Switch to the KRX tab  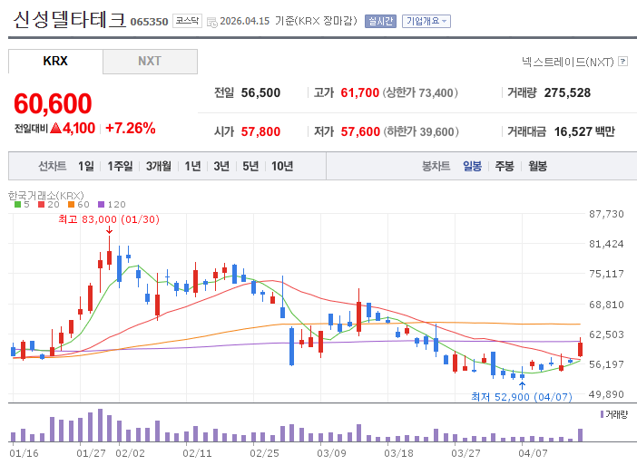(x=55, y=62)
